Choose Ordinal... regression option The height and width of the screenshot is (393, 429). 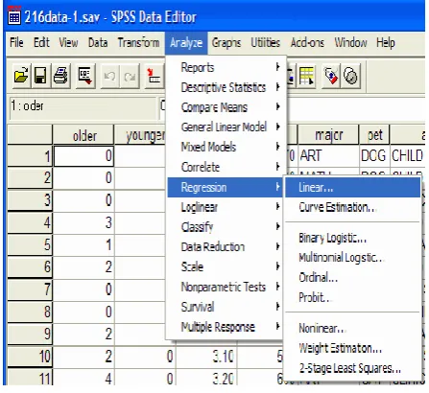click(352, 277)
